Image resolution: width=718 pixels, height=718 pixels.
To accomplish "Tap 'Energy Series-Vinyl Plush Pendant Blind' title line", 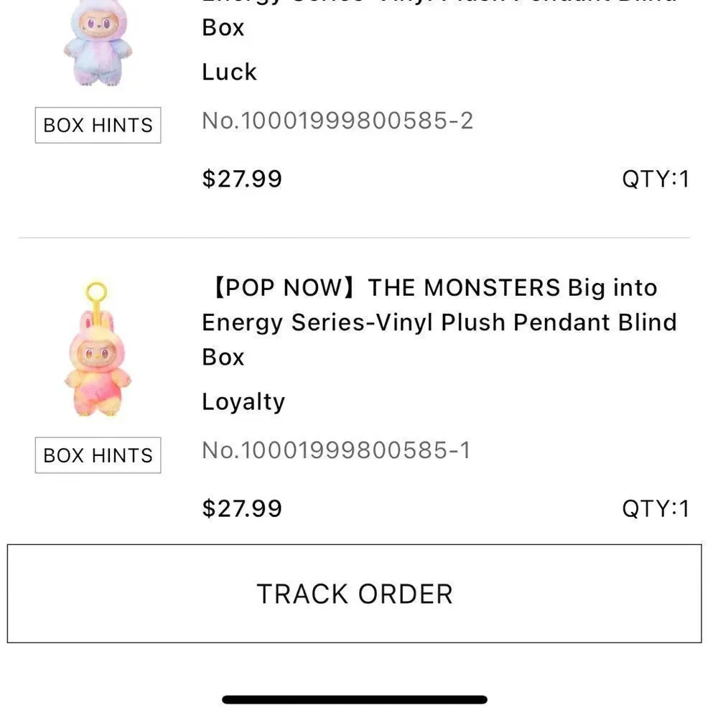I will (x=439, y=322).
